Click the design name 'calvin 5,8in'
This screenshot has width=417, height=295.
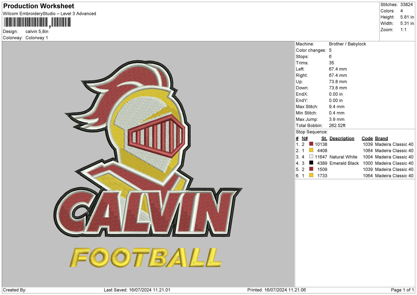click(x=37, y=31)
